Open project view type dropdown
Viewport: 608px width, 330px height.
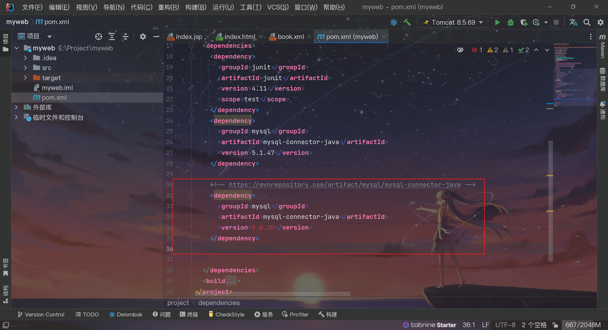(x=49, y=37)
